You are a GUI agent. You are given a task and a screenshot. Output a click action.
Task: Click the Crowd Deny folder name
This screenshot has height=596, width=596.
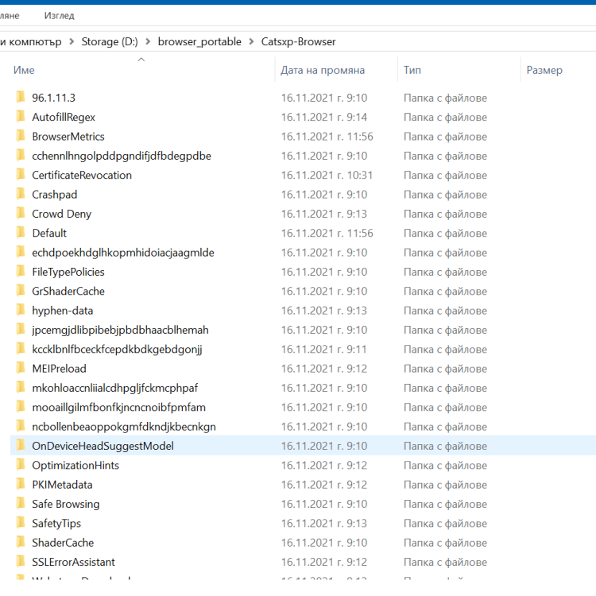pyautogui.click(x=61, y=214)
